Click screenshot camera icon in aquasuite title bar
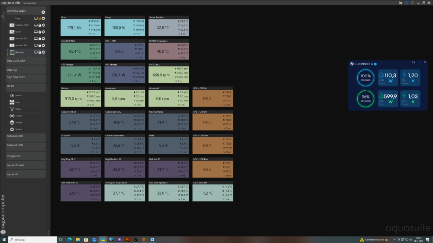 click(x=401, y=3)
